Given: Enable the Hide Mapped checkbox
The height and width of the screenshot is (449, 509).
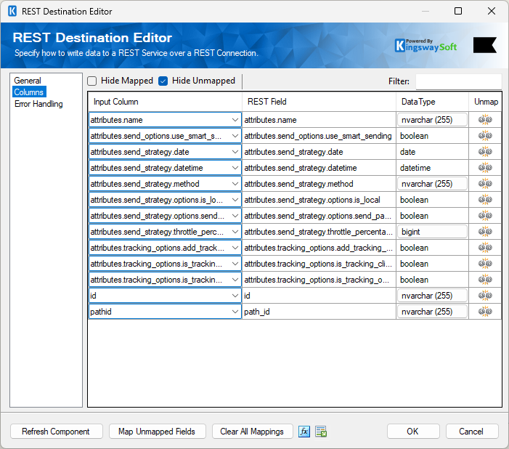Looking at the screenshot, I should point(92,81).
